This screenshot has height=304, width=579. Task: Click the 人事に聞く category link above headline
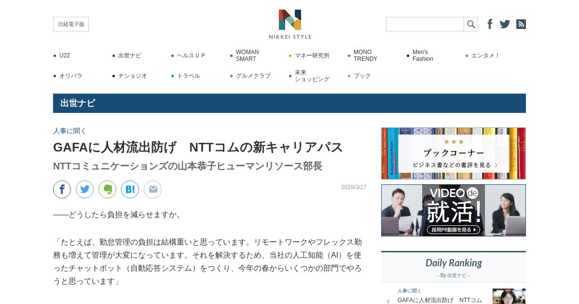pyautogui.click(x=69, y=131)
